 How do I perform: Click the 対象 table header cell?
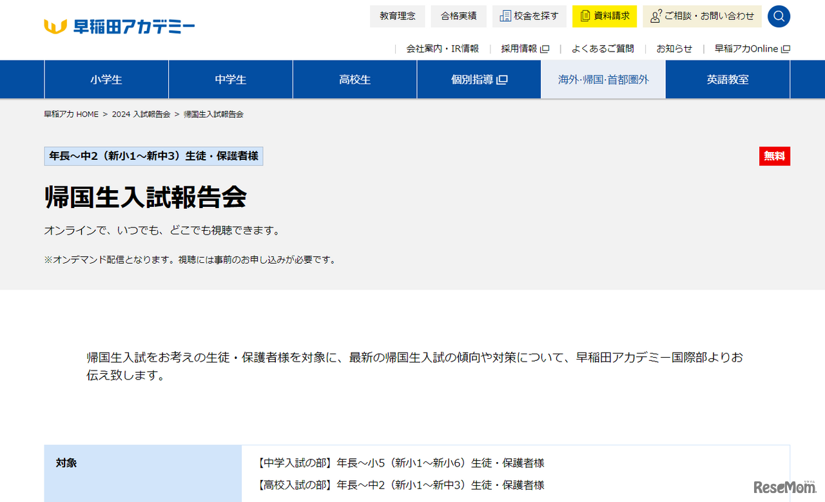click(143, 473)
